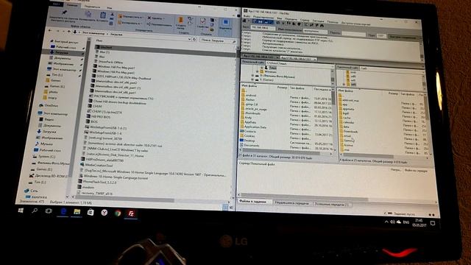The image size is (471, 265).
Task: Open FileZilla filename filters icon
Action: coord(306,24)
